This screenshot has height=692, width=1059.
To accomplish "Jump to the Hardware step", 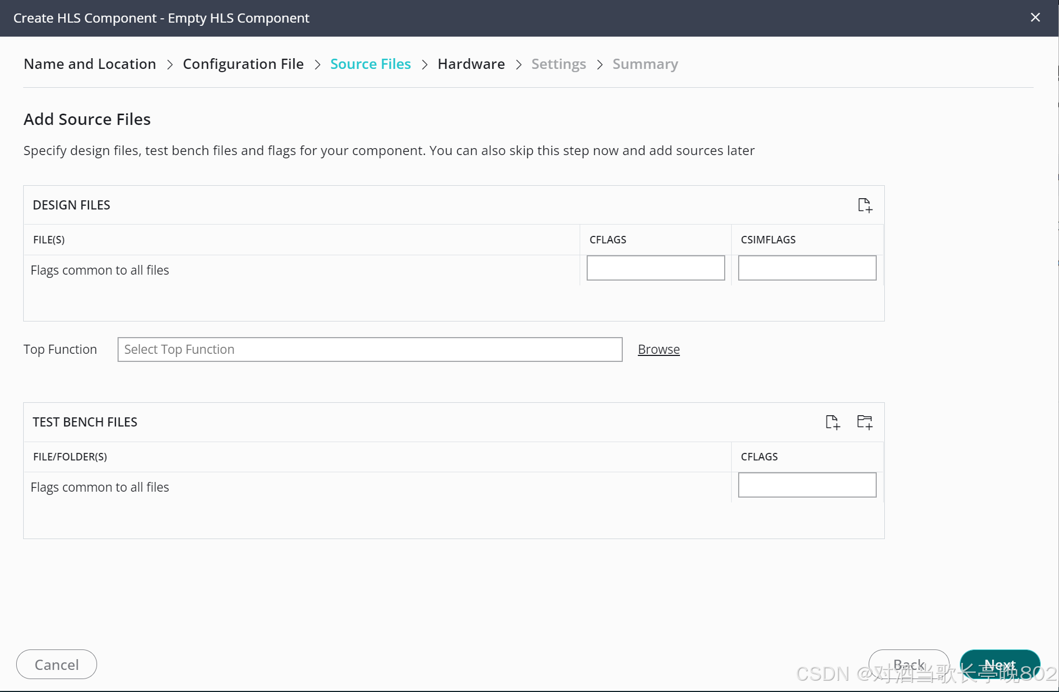I will point(471,64).
